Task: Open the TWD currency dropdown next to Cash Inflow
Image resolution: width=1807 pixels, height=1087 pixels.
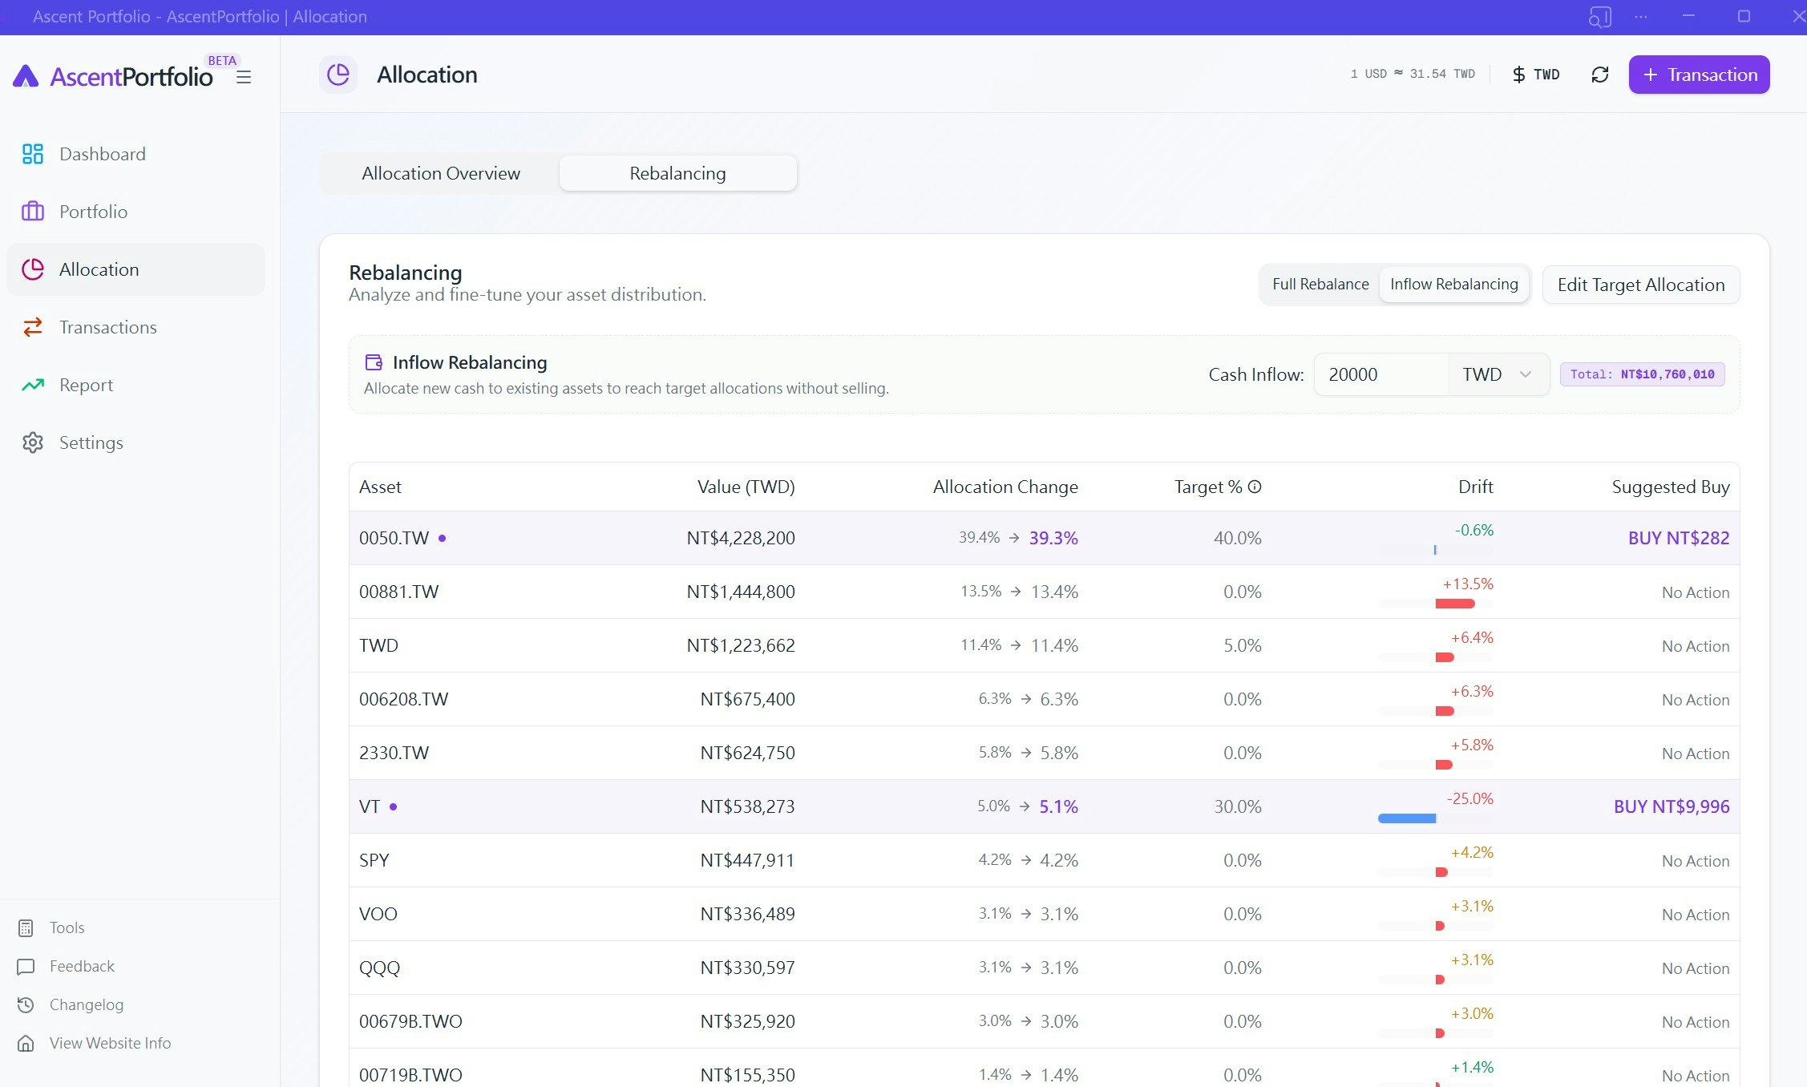Action: click(x=1496, y=374)
